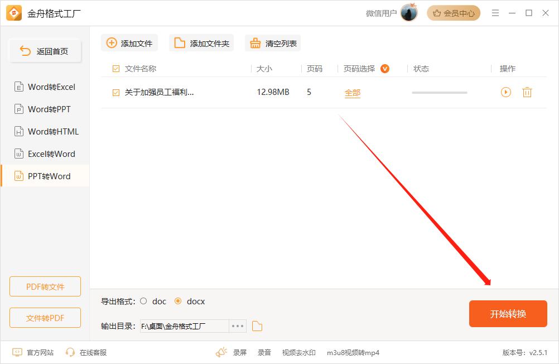Click the play icon to convert this file

pyautogui.click(x=505, y=92)
